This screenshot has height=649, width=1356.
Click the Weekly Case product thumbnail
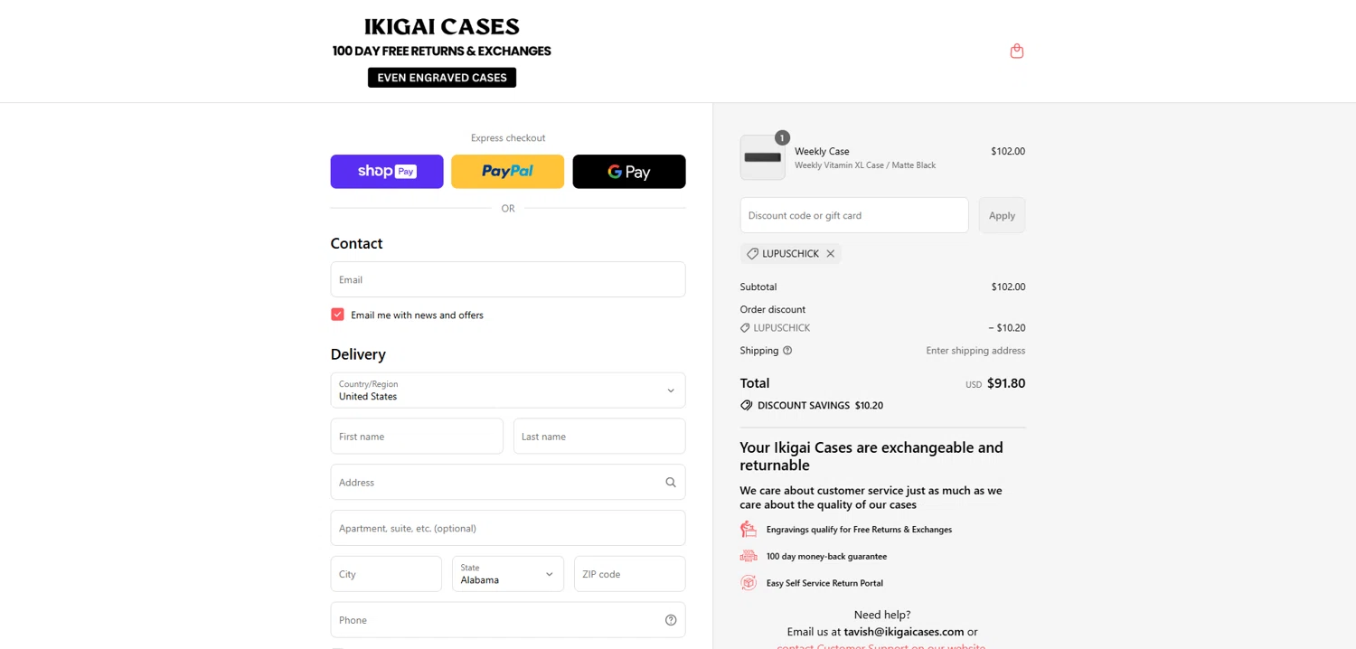(x=763, y=157)
